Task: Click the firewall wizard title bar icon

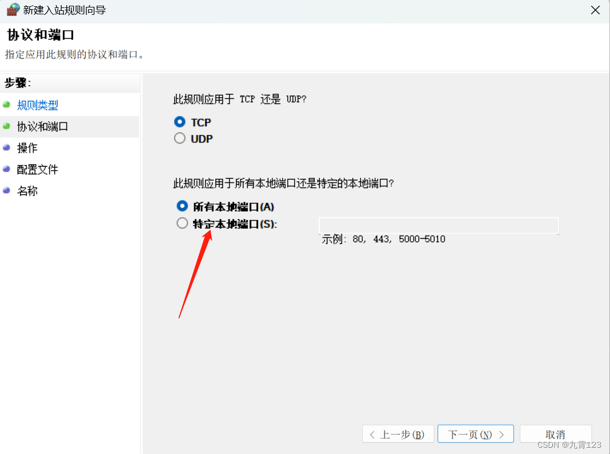Action: 13,10
